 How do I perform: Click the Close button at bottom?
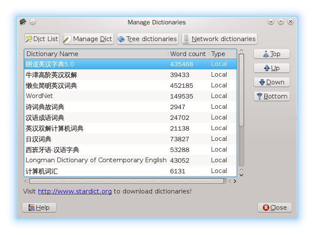point(275,208)
